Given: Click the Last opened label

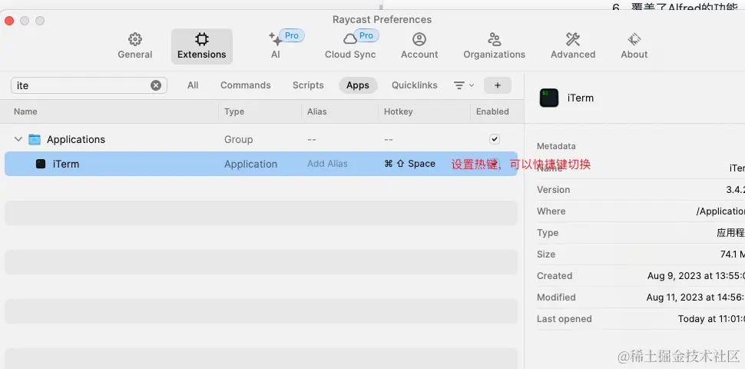Looking at the screenshot, I should [565, 319].
